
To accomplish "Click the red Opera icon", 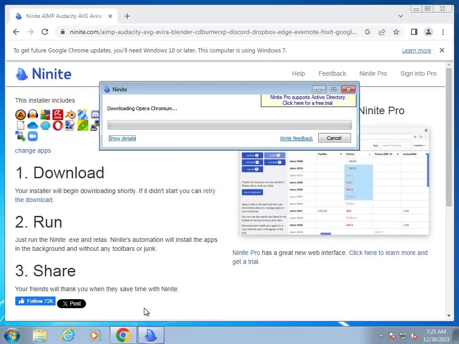I will [x=58, y=125].
